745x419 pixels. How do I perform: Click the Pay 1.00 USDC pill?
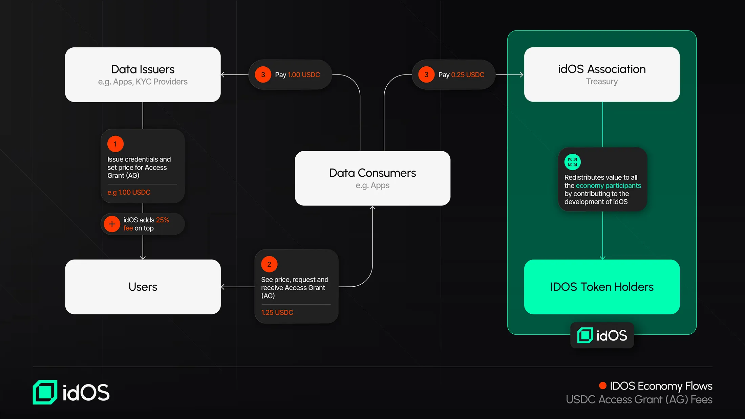tap(297, 75)
